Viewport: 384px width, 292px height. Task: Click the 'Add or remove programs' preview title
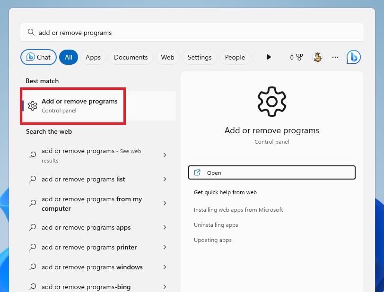tap(272, 130)
